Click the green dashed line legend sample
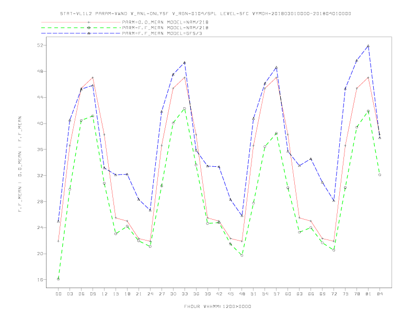 81,28
